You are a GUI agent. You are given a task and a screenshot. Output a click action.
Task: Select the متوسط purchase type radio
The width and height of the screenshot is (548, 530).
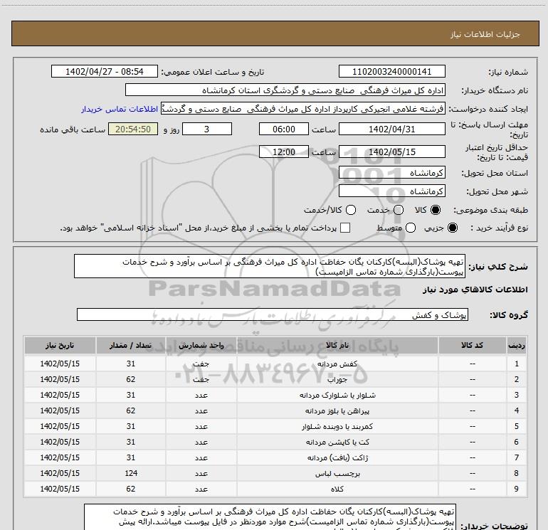tap(411, 228)
